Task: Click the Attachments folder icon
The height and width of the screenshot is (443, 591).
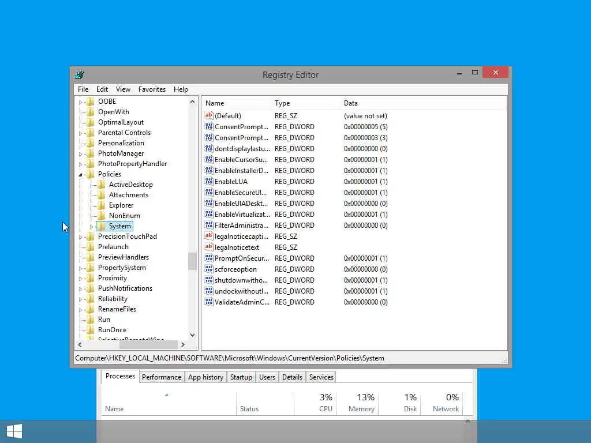Action: (x=102, y=195)
